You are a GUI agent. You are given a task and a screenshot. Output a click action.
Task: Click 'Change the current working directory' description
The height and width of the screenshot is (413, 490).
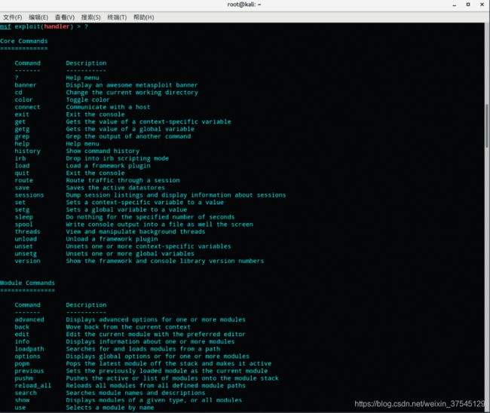coord(132,93)
